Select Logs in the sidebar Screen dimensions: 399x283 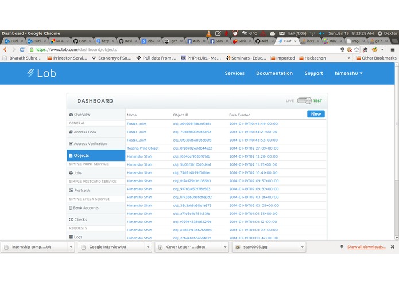click(96, 237)
